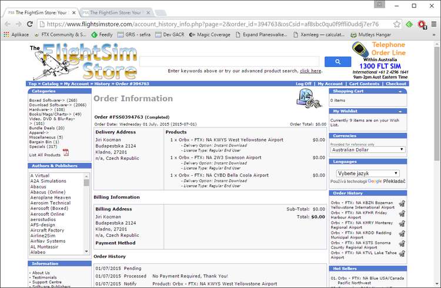This screenshot has width=441, height=288.
Task: Reorder icon beside KTVL Lake Tahoe
Action: 402,254
